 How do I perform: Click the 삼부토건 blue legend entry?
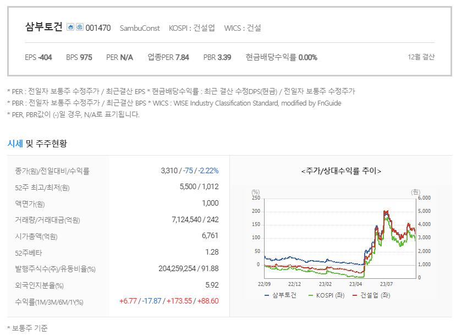pyautogui.click(x=281, y=295)
